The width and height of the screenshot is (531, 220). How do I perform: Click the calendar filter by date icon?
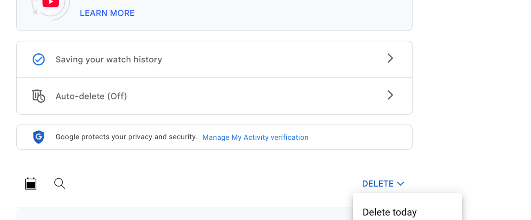31,184
